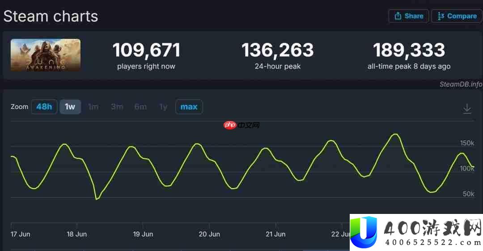Click the Steam charts heading
The width and height of the screenshot is (483, 251).
(51, 17)
